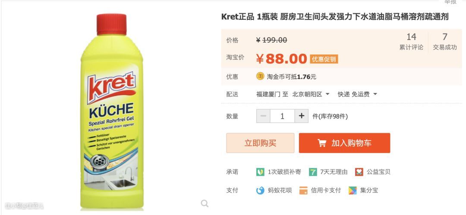Click the shopping cart icon in 加入购物车
Screen dimensions: 466x215
(x=322, y=143)
